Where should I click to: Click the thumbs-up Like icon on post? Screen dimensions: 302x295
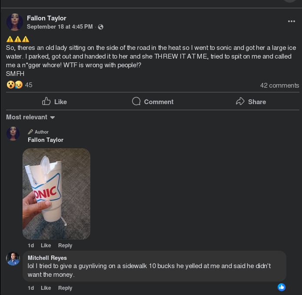point(46,102)
